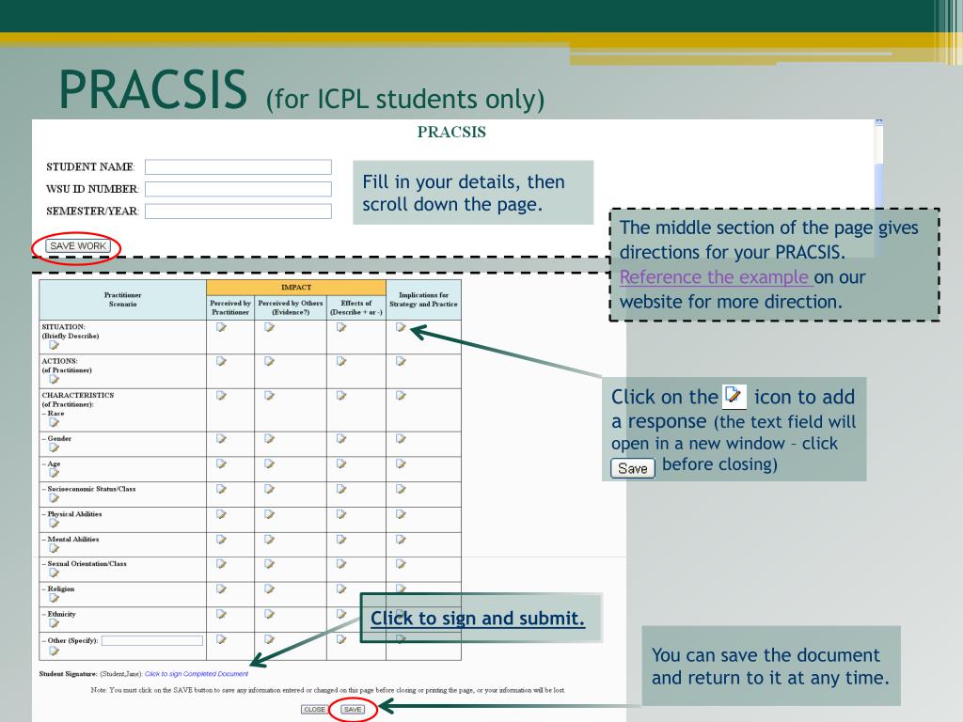Image resolution: width=963 pixels, height=722 pixels.
Task: Edit Socioeconomic Status Implications cell
Action: pyautogui.click(x=401, y=489)
